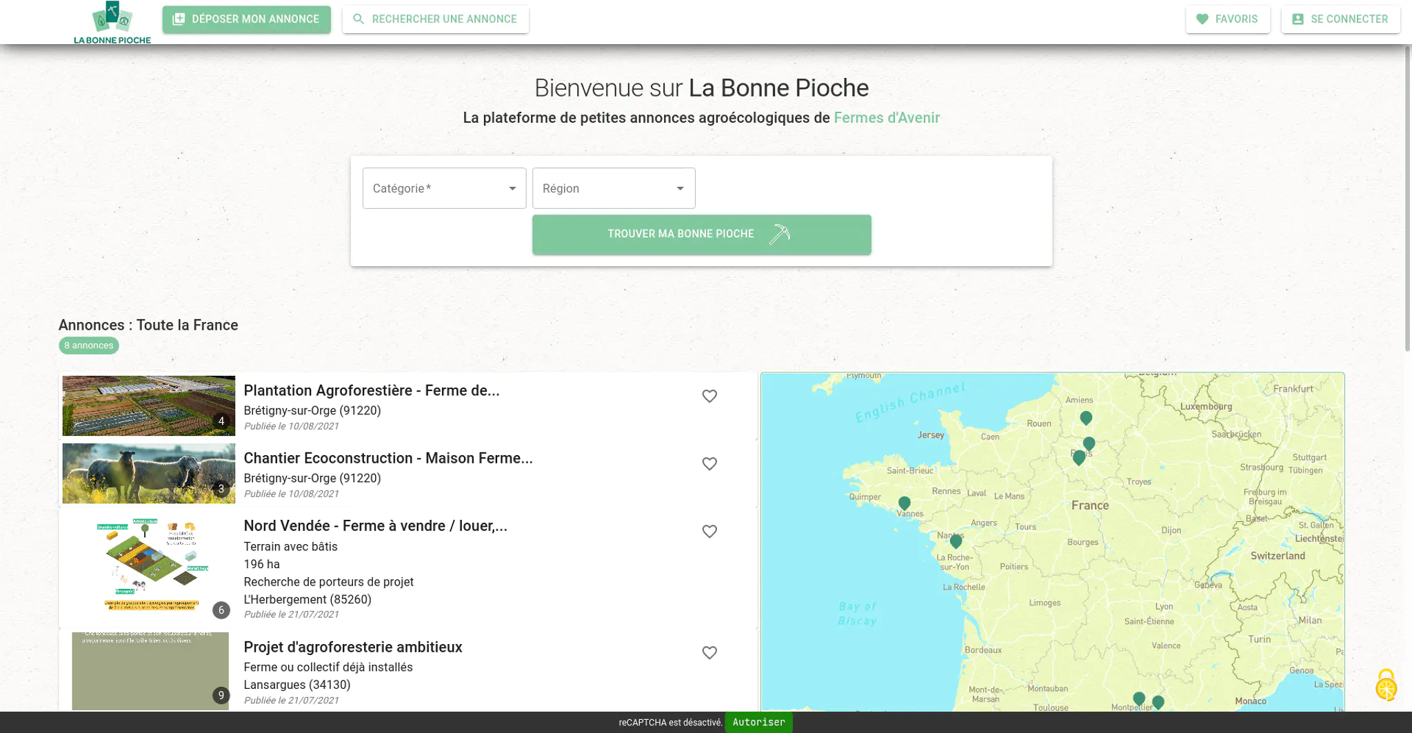Favorite the Chantier Ecoconstruction listing
Screen dimensions: 1412x733
[x=709, y=464]
